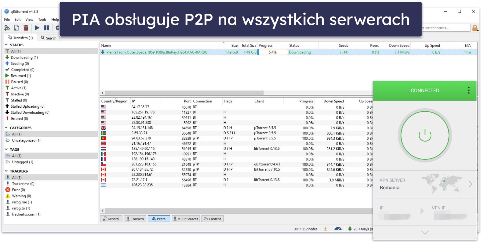Collapse the CATEGORIES section
Screen dimensions: 481x242
6,128
